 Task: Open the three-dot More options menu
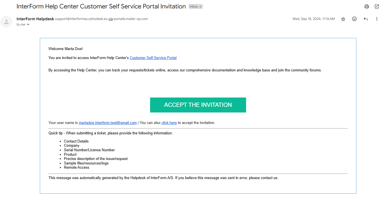(377, 19)
